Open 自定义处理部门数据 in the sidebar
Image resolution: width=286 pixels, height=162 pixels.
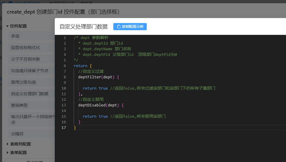click(x=30, y=94)
